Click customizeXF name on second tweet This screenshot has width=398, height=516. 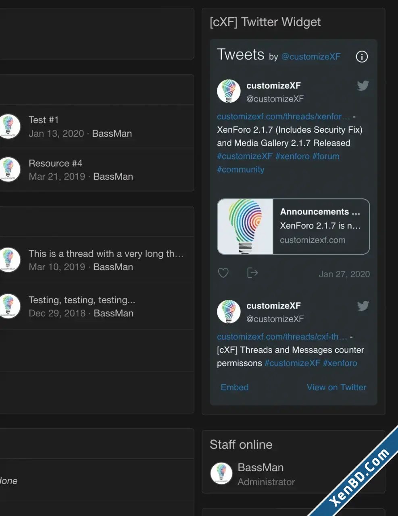click(273, 306)
